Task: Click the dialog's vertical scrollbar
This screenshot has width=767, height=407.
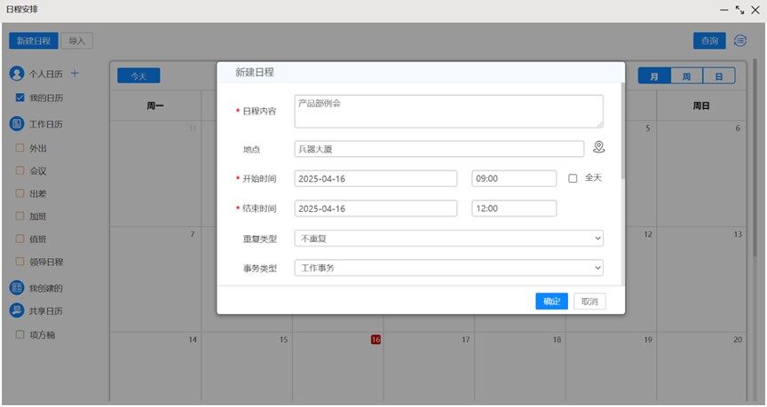Action: [x=622, y=133]
